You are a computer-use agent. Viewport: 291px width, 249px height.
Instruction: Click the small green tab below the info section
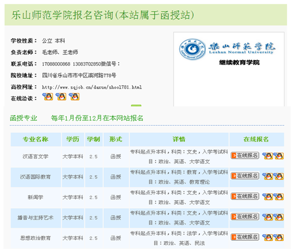click(136, 106)
